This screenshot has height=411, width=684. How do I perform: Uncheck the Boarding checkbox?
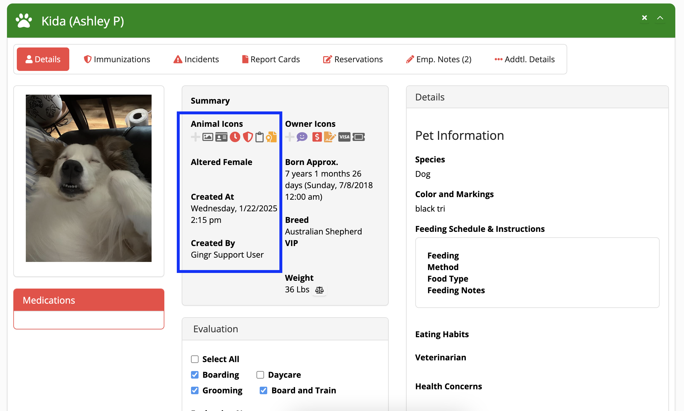(195, 375)
